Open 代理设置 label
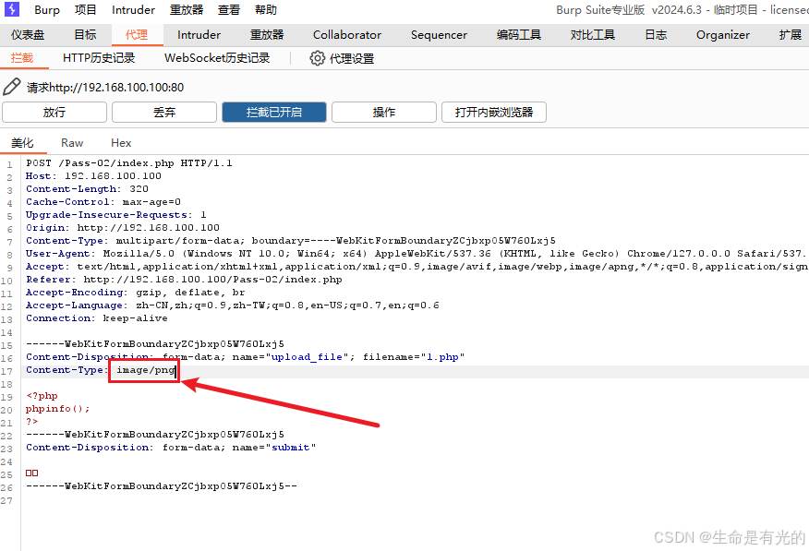The width and height of the screenshot is (809, 551). [x=352, y=58]
